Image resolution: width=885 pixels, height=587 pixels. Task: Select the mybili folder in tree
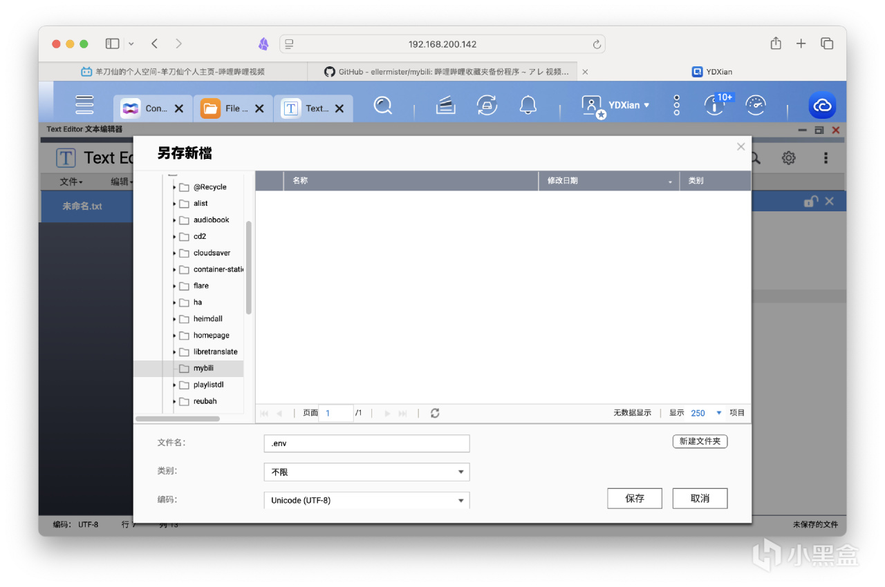203,368
